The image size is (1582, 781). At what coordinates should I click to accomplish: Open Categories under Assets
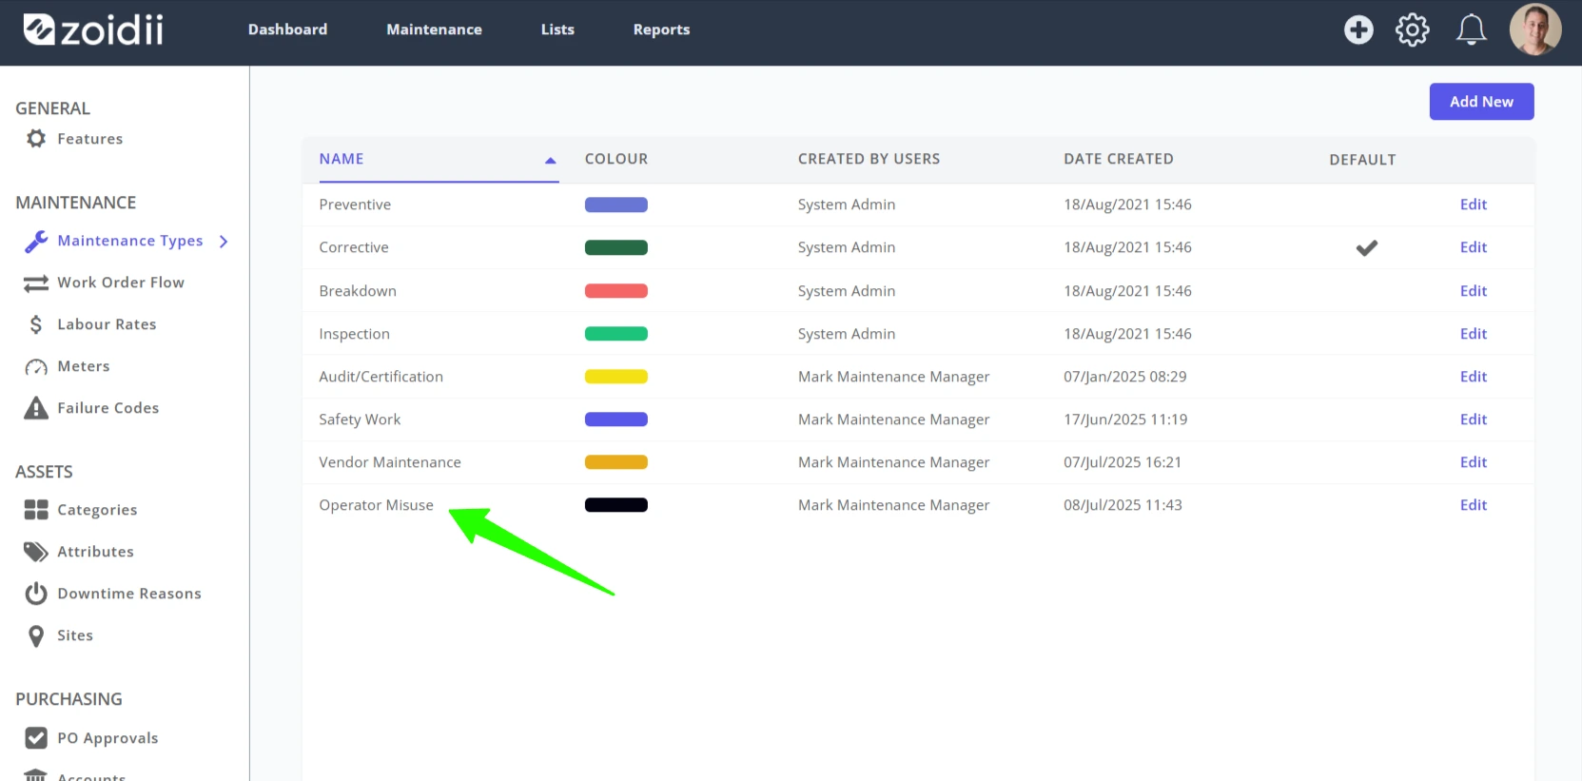coord(97,510)
